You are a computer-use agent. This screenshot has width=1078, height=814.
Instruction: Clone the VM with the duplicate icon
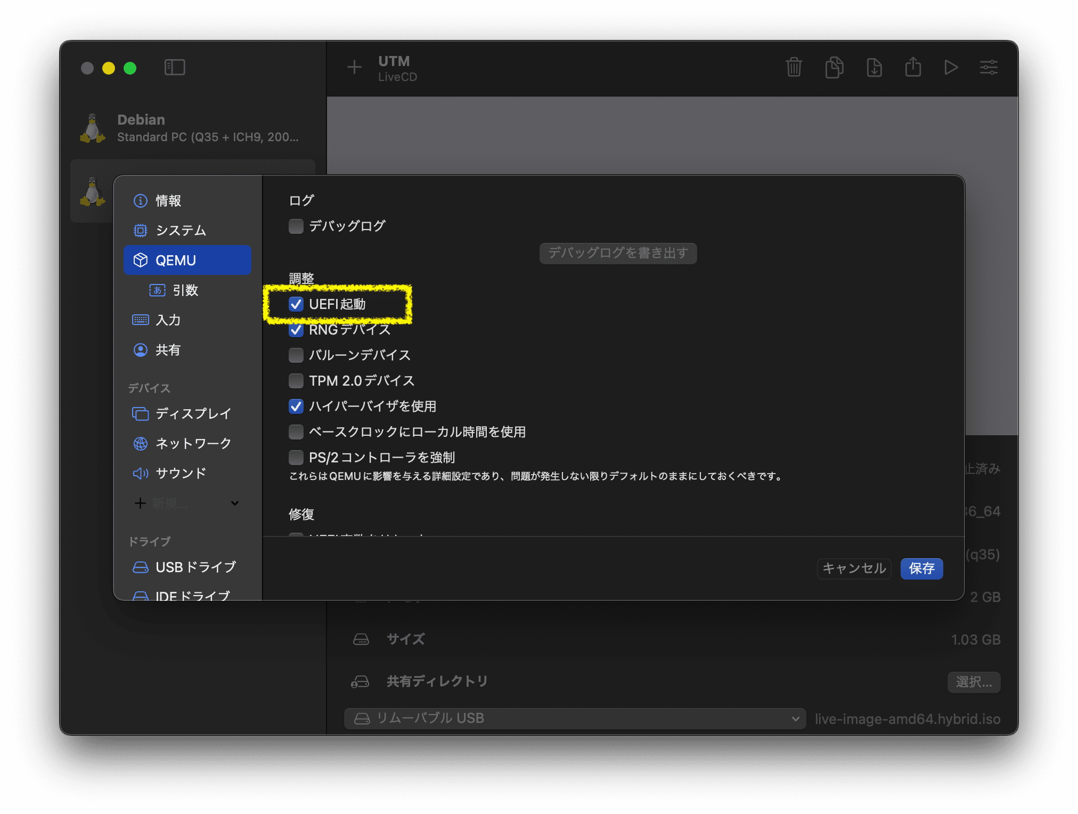click(x=834, y=68)
